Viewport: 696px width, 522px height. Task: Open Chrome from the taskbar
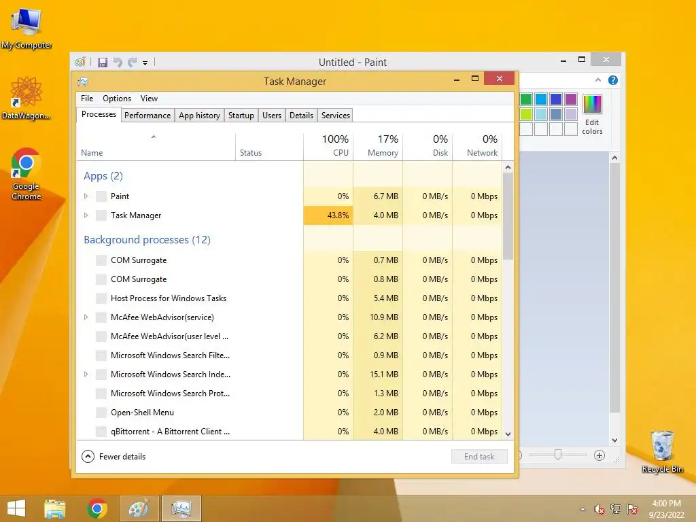97,508
